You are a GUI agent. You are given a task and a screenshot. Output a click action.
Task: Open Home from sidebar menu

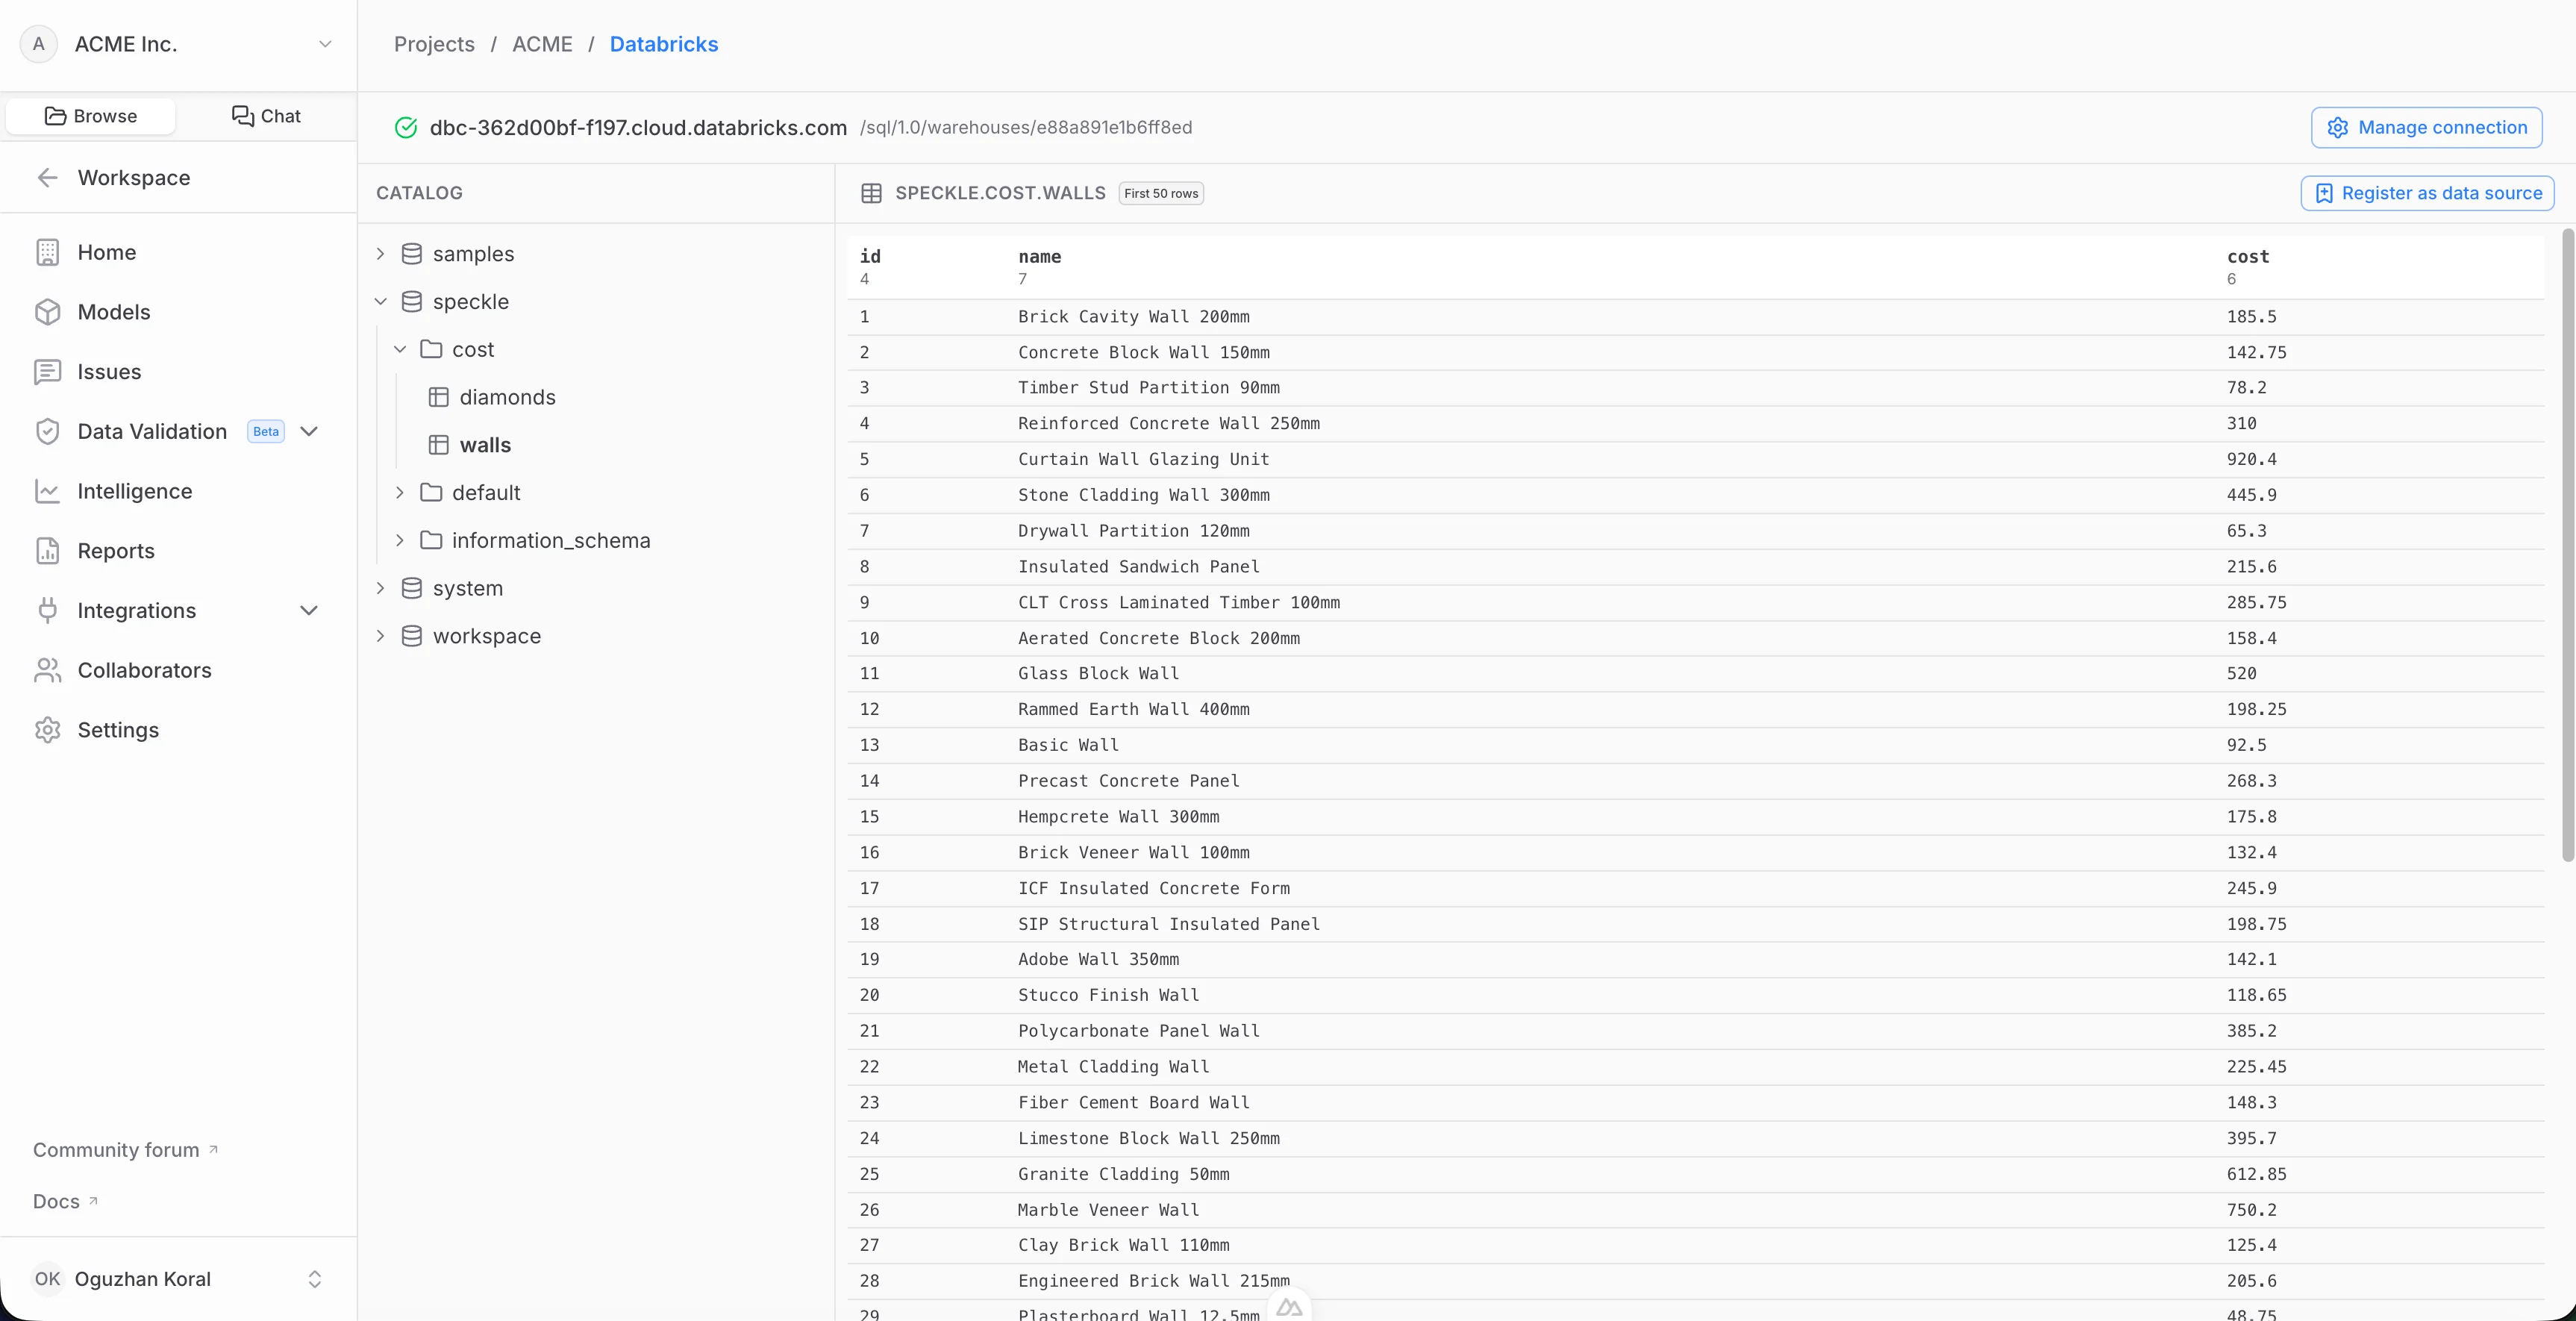tap(107, 252)
